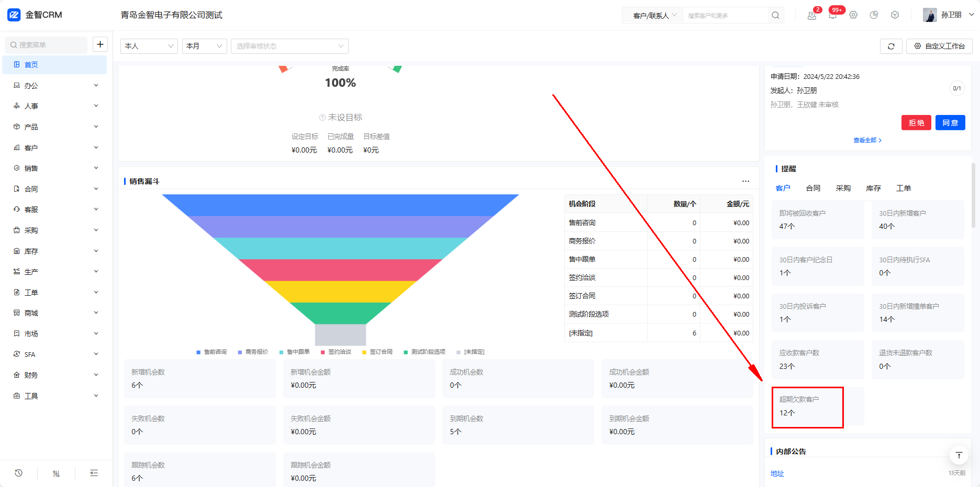Viewport: 980px width, 487px height.
Task: Click the plus button beside menu search
Action: [100, 44]
